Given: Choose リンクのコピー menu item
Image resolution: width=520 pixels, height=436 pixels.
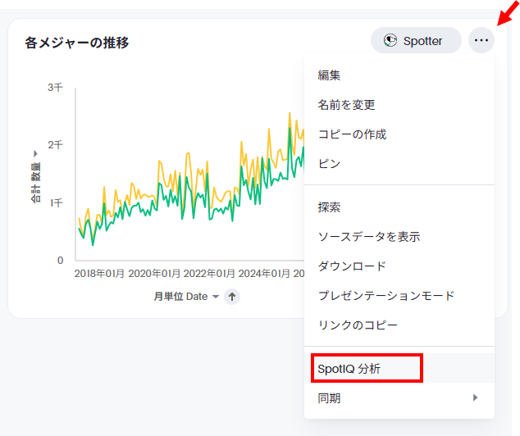Looking at the screenshot, I should pos(358,325).
